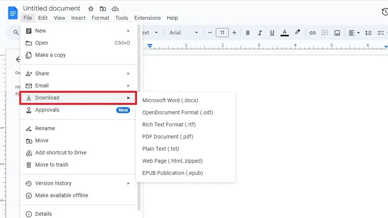The image size is (388, 218).
Task: Open the line spacing dropdown
Action: tap(368, 33)
